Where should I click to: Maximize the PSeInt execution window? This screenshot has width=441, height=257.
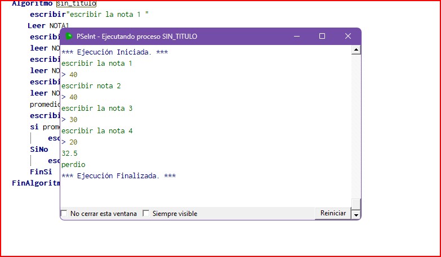click(322, 37)
